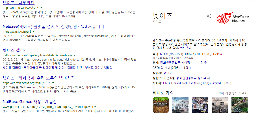Open 넷이즈 - 위키백과 search result
The image size is (260, 113).
[39, 78]
